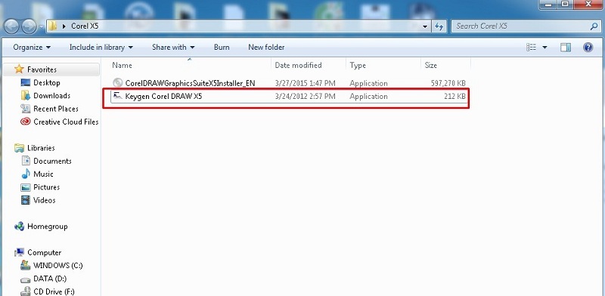This screenshot has width=605, height=296.
Task: Click the Change your view icon
Action: coord(532,47)
